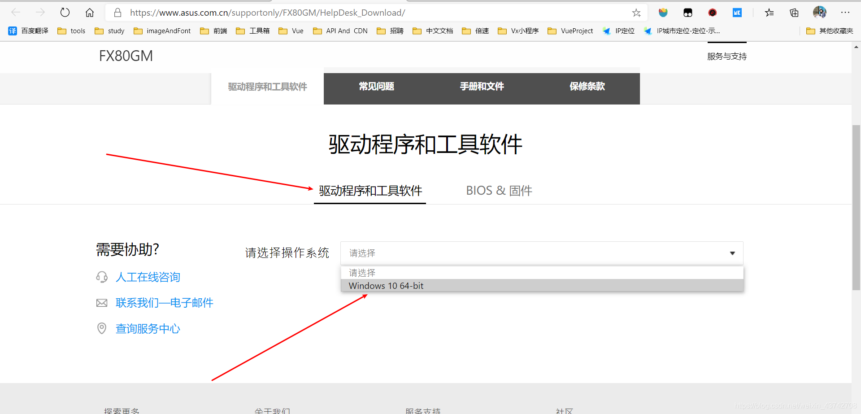
Task: Open the 倍速 bookmark folder
Action: (475, 31)
